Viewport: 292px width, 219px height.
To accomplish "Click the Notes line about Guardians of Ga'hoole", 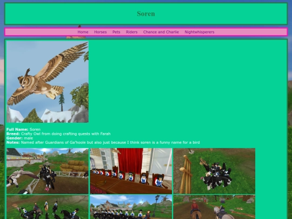I will 103,142.
